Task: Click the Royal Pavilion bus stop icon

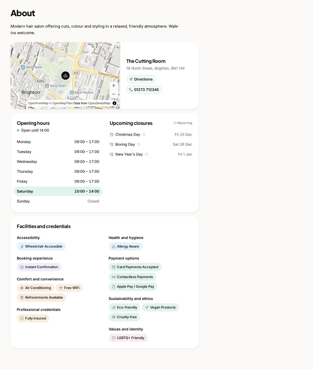Action: point(72,93)
